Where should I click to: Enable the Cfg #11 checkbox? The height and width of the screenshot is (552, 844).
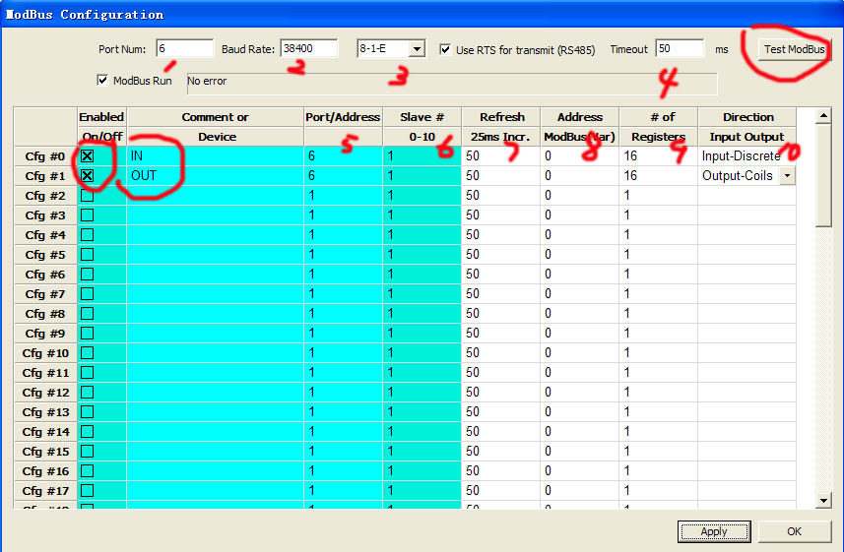[88, 373]
